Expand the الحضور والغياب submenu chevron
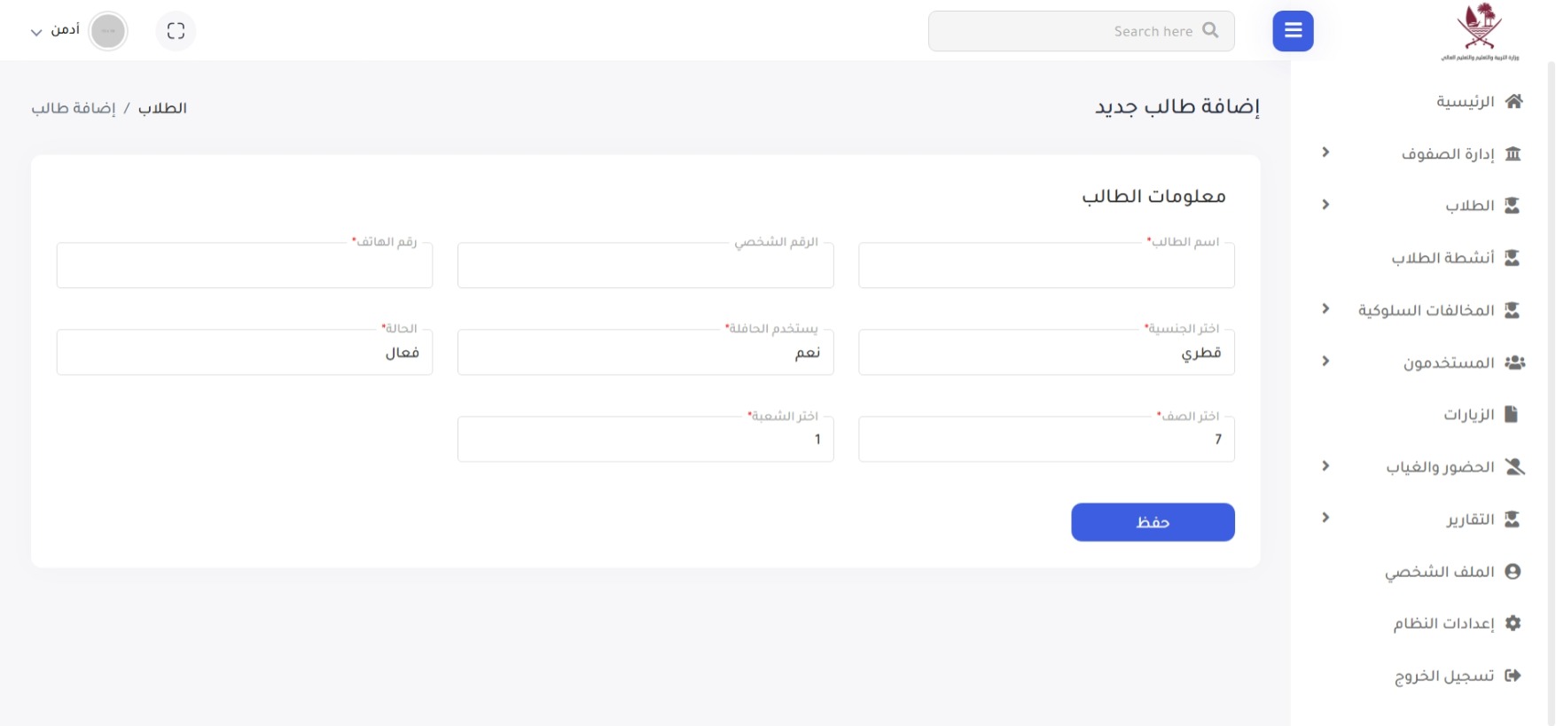 (x=1325, y=465)
